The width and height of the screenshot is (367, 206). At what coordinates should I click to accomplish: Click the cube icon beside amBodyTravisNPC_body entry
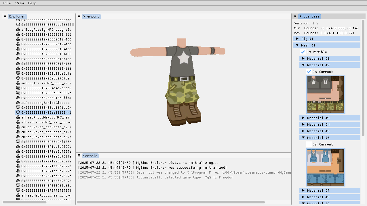(18, 83)
